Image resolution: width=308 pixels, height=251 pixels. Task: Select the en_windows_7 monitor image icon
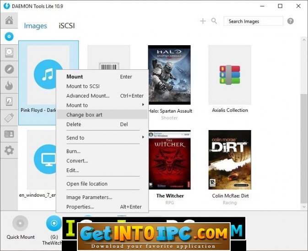point(45,159)
